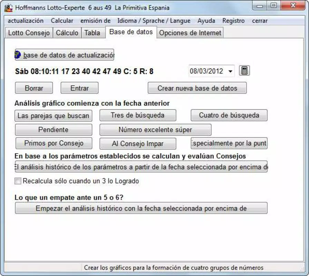The image size is (309, 276).
Task: Switch to Opciones de Internet tab
Action: click(x=190, y=33)
